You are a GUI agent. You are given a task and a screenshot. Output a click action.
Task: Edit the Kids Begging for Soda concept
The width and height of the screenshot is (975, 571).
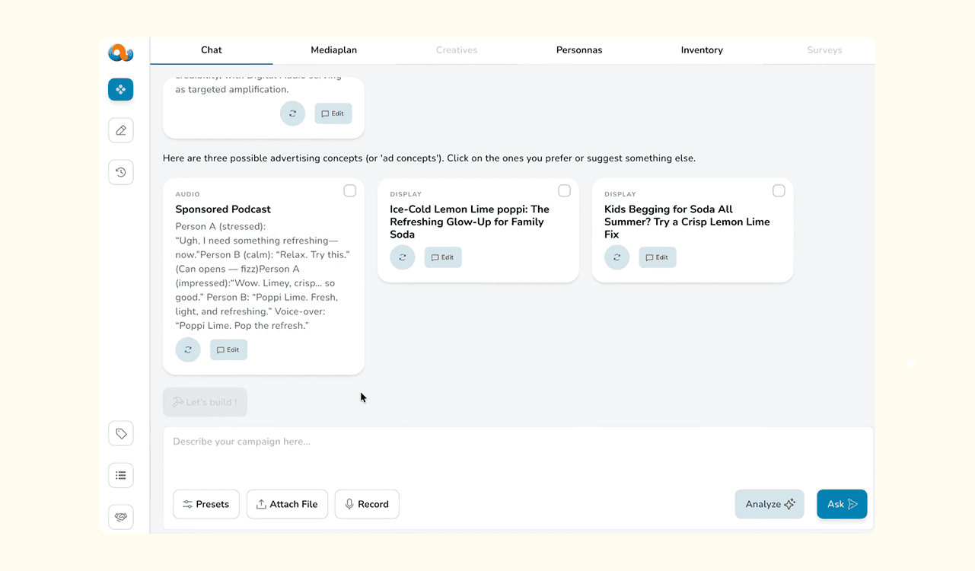658,257
